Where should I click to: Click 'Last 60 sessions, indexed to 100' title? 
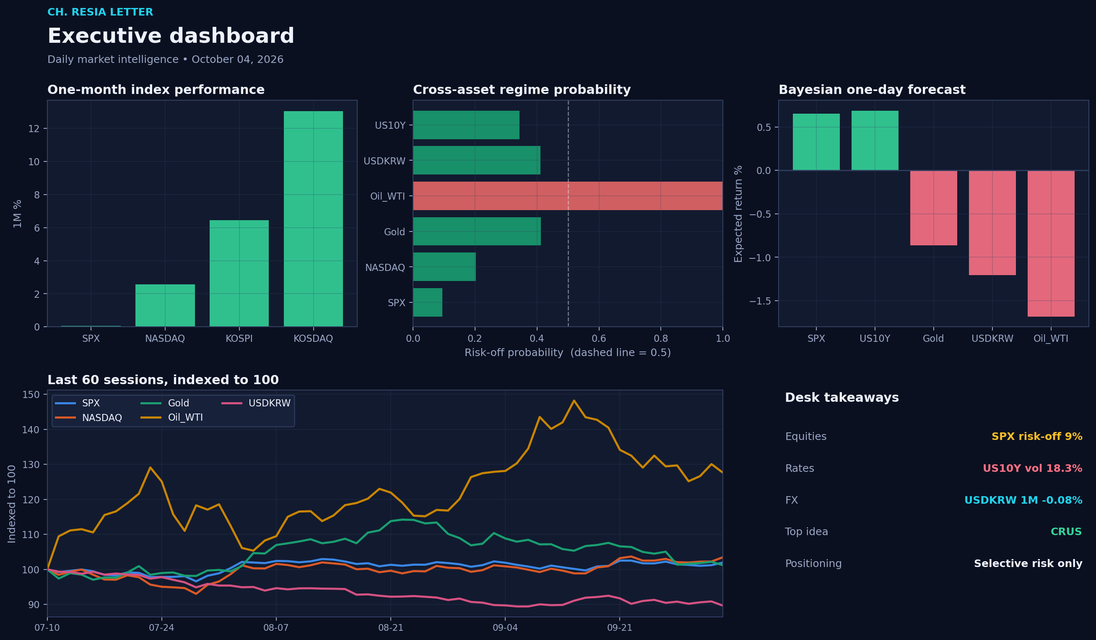click(163, 380)
